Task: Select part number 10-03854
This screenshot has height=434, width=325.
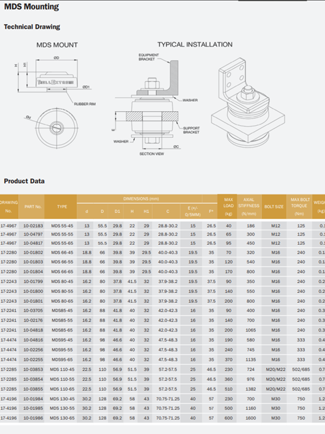Action: (33, 379)
